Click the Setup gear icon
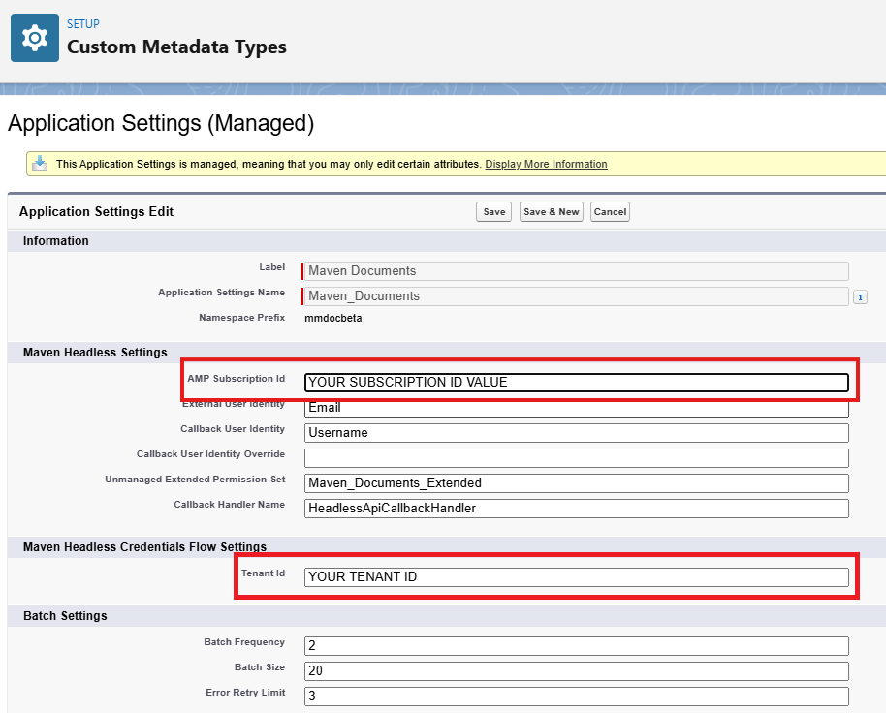This screenshot has height=713, width=886. (x=35, y=38)
